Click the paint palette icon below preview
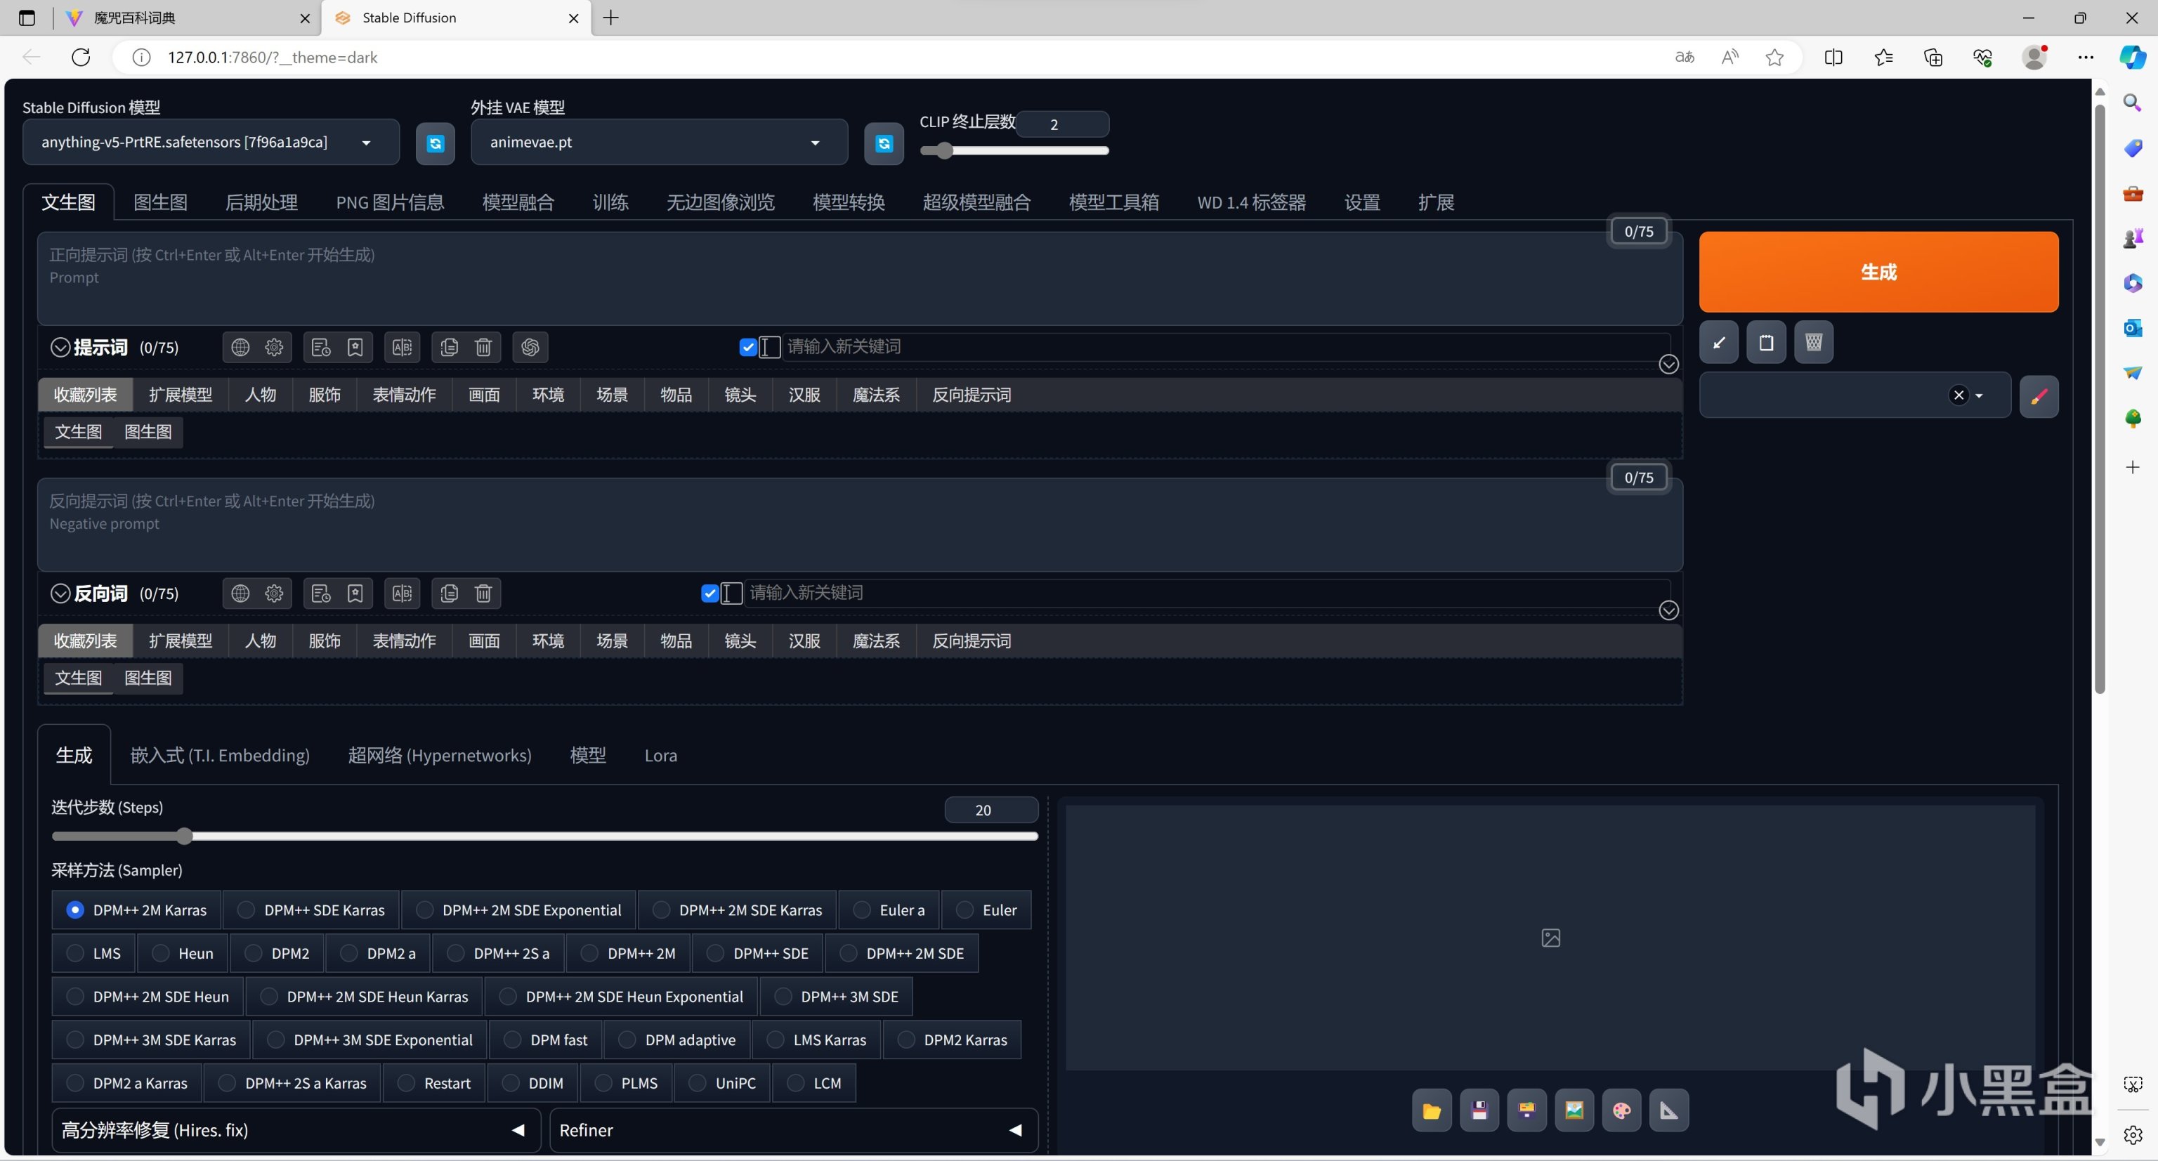 (x=1621, y=1110)
